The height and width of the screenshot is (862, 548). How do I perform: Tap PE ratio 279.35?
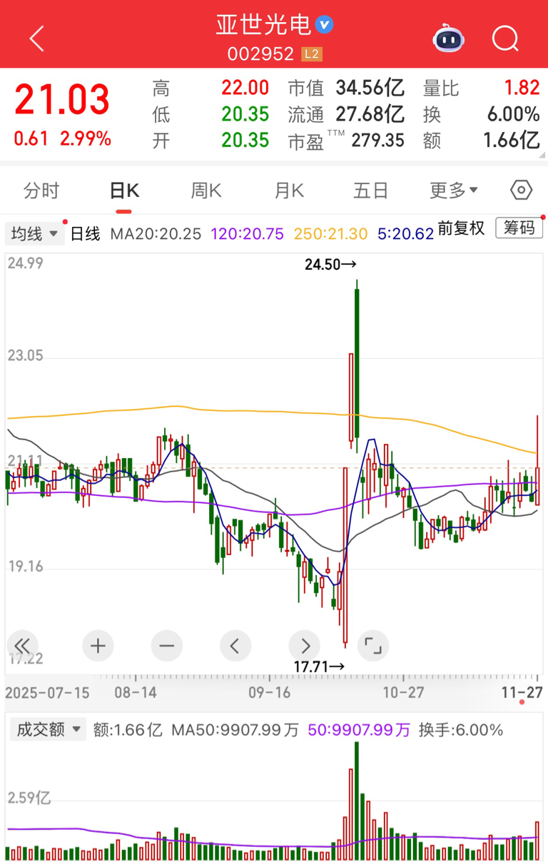pos(378,140)
